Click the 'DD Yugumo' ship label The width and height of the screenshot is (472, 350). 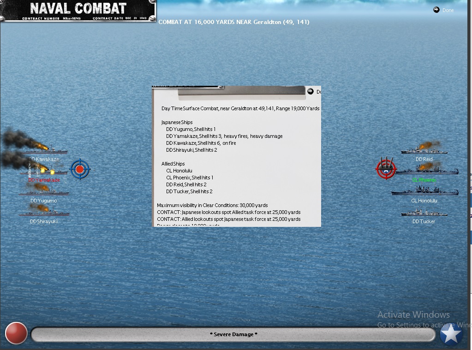point(44,201)
